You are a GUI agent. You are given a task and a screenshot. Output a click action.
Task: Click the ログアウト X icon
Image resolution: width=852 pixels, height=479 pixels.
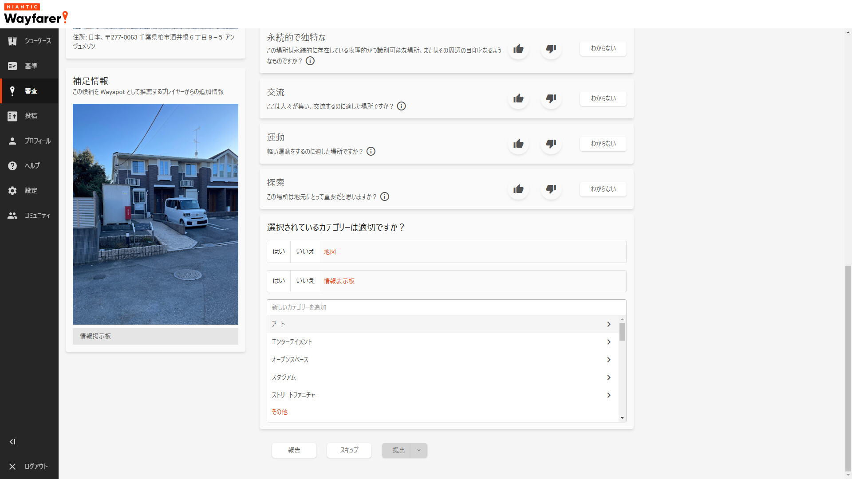(12, 467)
